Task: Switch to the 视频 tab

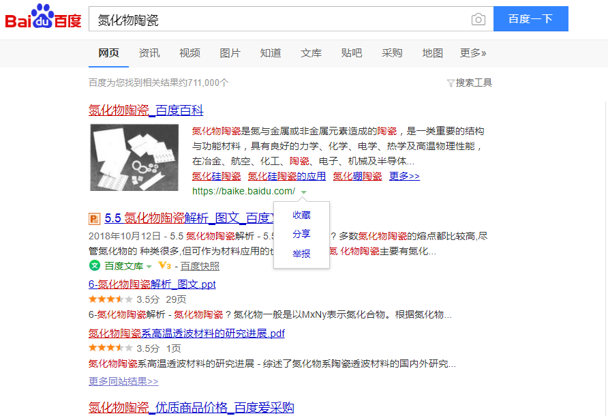Action: [189, 53]
